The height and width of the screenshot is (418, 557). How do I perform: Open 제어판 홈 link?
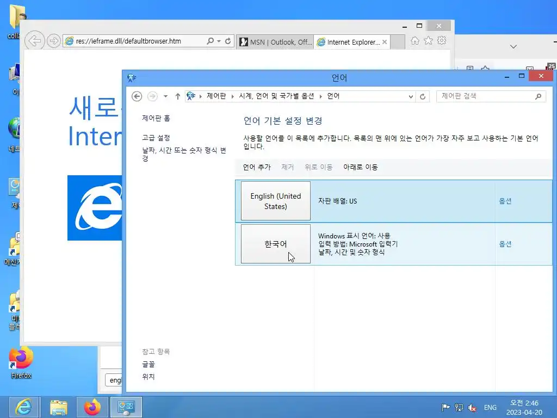coord(156,118)
